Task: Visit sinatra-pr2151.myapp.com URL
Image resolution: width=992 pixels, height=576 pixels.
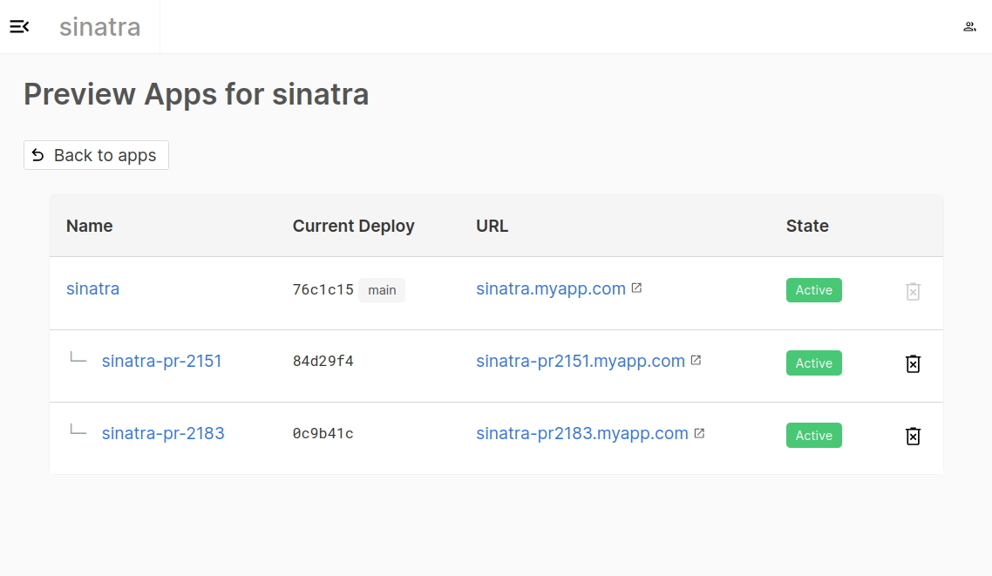Action: pyautogui.click(x=580, y=361)
